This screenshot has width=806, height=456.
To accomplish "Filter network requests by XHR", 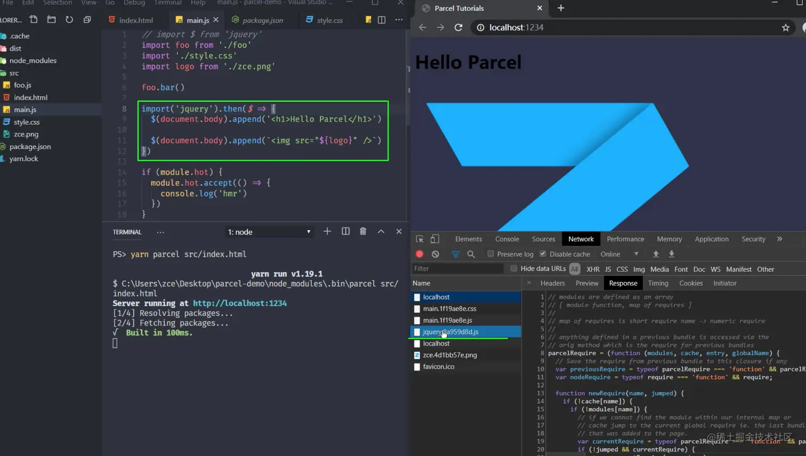I will [593, 269].
